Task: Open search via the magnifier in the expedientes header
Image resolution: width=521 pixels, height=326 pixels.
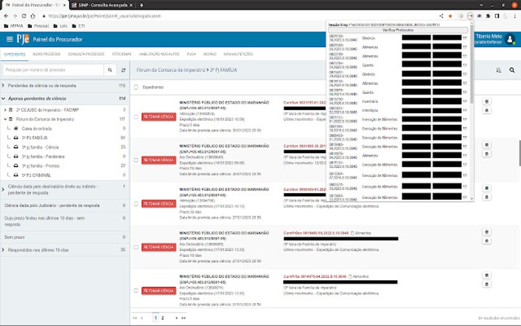Action: pos(512,68)
